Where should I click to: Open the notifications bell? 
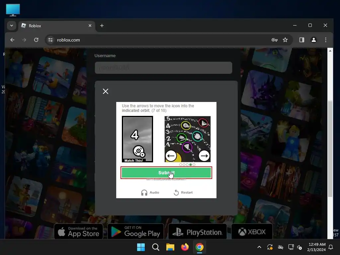pos(331,247)
